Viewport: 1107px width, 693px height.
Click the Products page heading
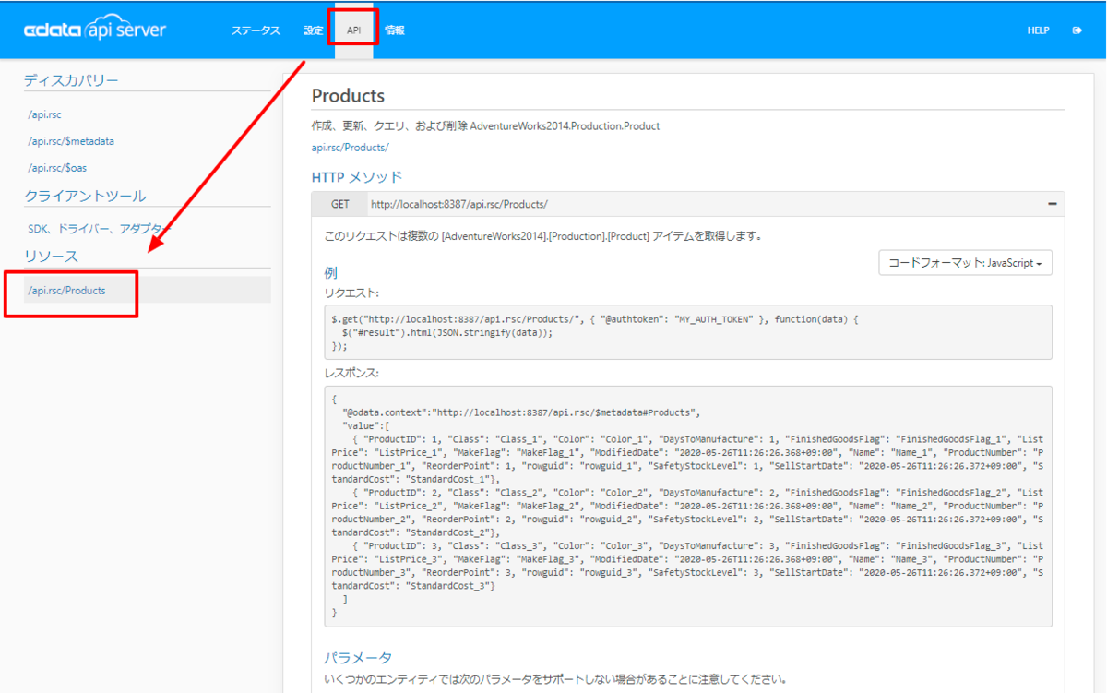348,96
